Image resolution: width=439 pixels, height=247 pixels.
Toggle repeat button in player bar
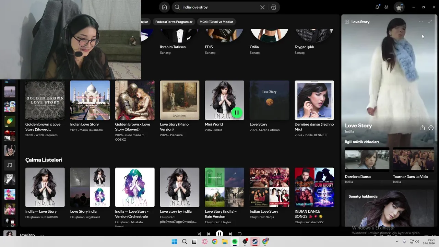coord(240,234)
